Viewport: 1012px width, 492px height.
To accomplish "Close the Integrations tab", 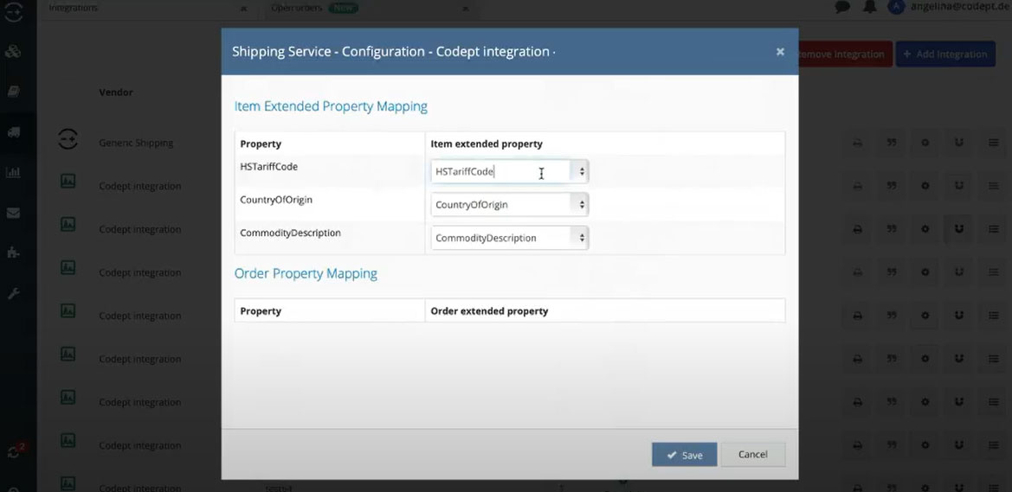I will coord(243,9).
